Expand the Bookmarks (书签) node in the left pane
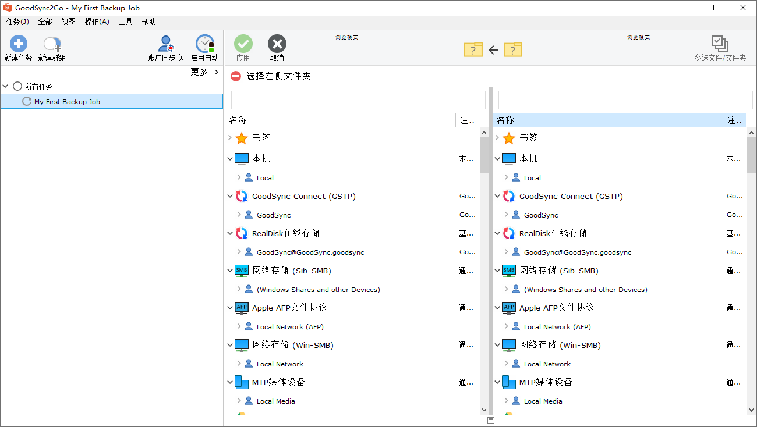The image size is (757, 427). 230,138
